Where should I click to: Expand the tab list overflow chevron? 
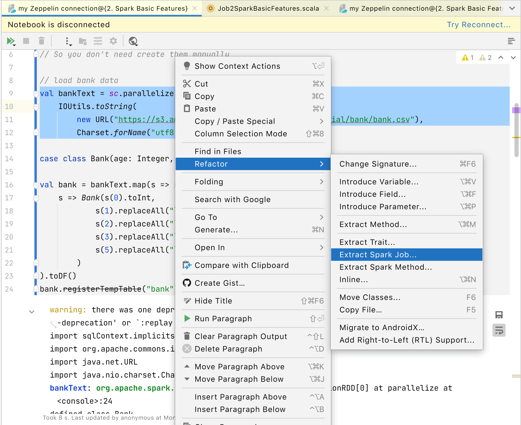click(512, 8)
